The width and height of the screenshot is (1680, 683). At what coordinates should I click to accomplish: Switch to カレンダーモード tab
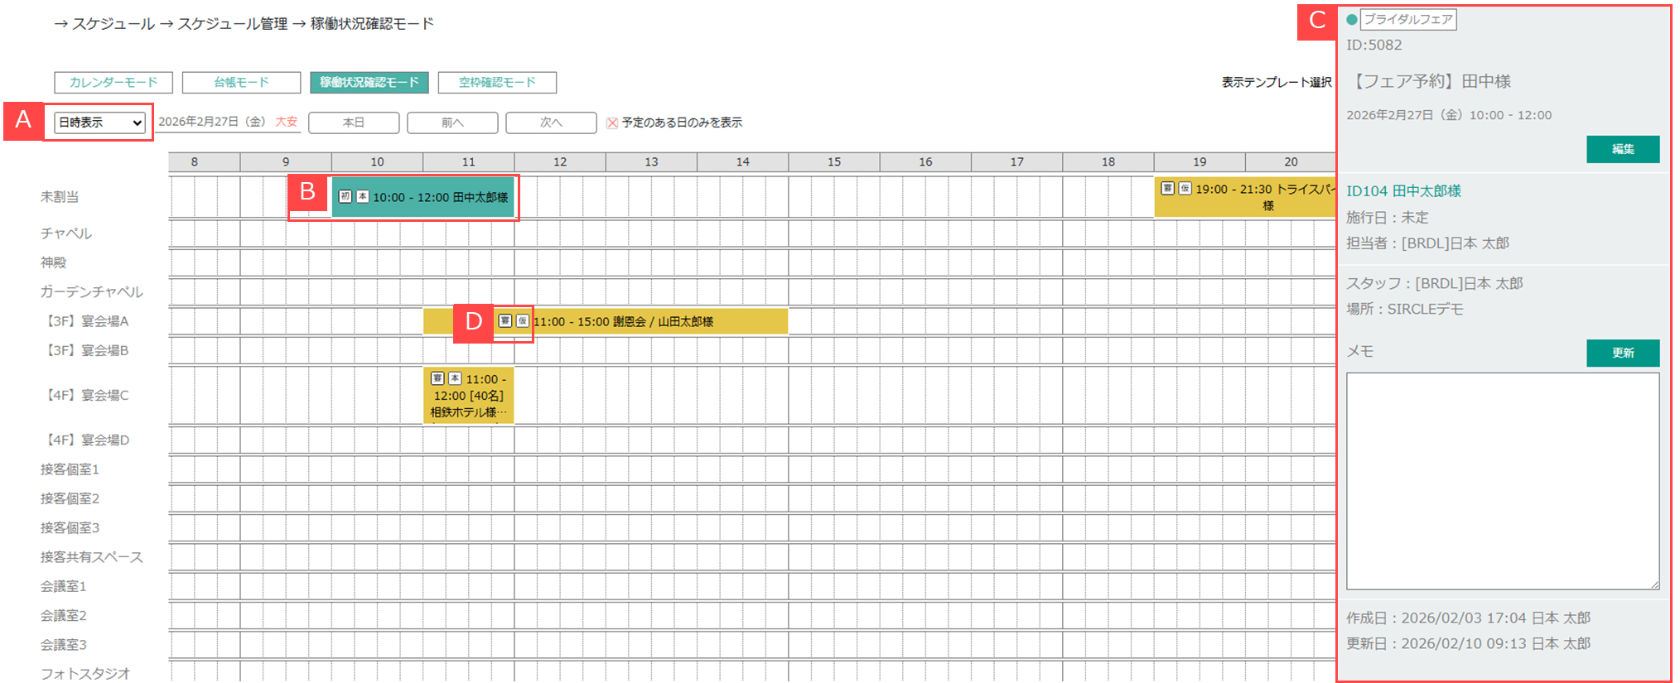pyautogui.click(x=113, y=83)
